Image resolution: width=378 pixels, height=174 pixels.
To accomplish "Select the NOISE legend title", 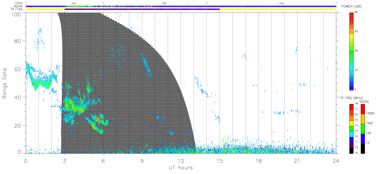I will 364,102.
